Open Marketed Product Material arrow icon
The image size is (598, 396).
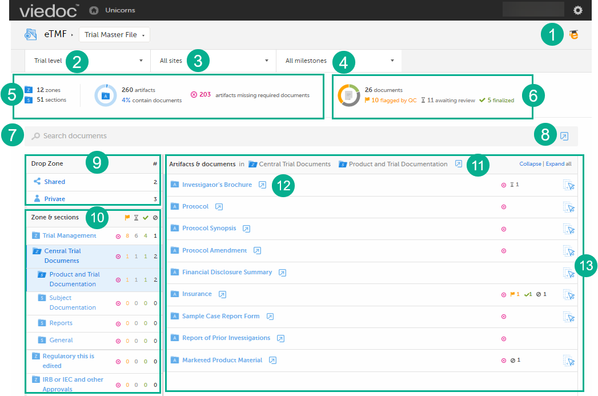pos(273,361)
